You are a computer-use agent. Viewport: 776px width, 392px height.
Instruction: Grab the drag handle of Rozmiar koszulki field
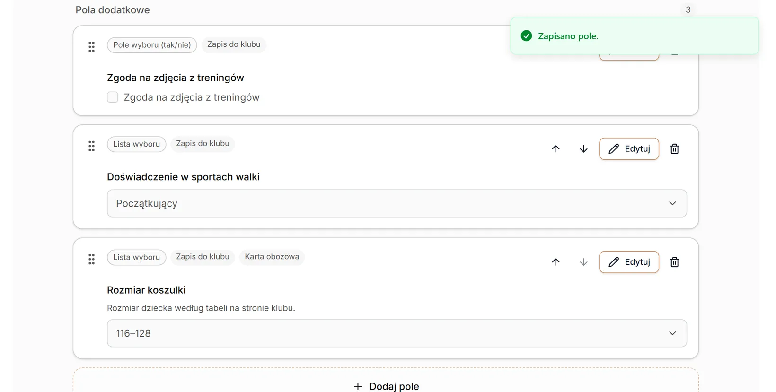point(91,259)
